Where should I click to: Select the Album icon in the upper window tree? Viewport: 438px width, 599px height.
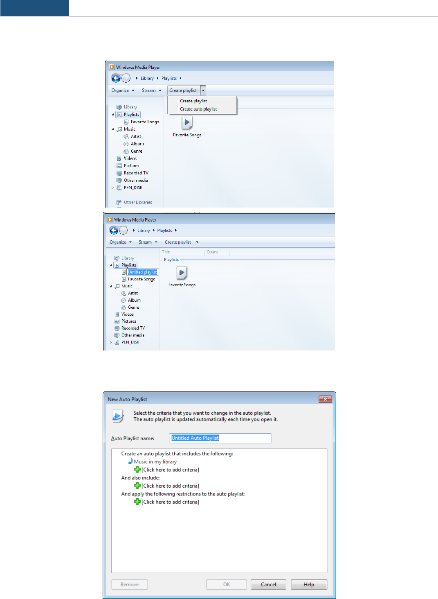pyautogui.click(x=126, y=144)
